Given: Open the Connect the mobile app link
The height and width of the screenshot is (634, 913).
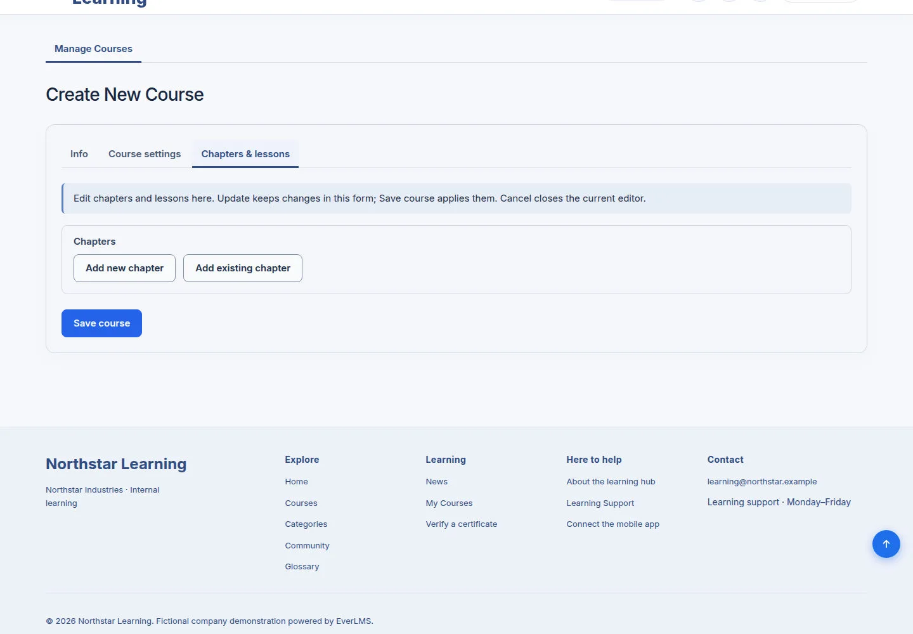Looking at the screenshot, I should pos(613,524).
